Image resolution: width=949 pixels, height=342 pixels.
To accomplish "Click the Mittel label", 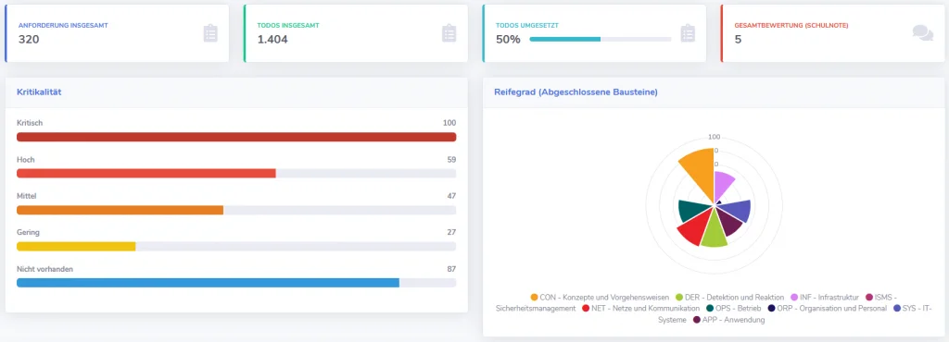I will (x=27, y=196).
